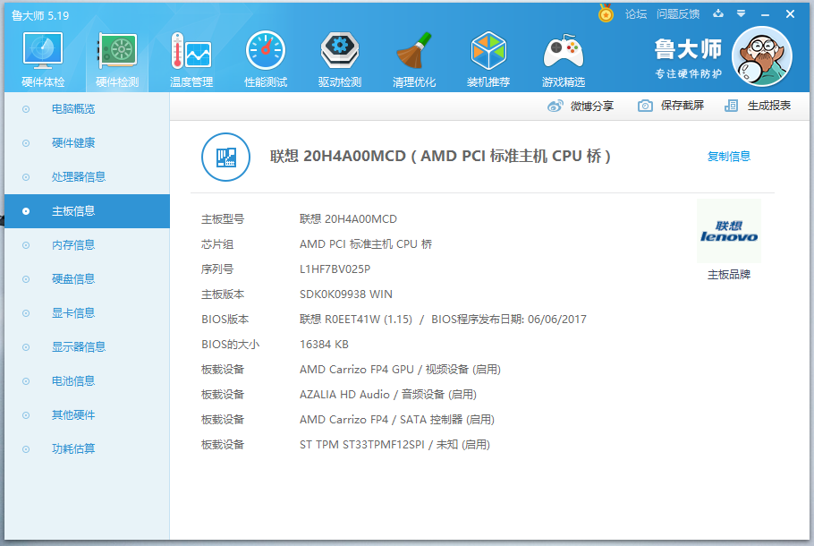Select 主板信息 in sidebar

[x=88, y=211]
